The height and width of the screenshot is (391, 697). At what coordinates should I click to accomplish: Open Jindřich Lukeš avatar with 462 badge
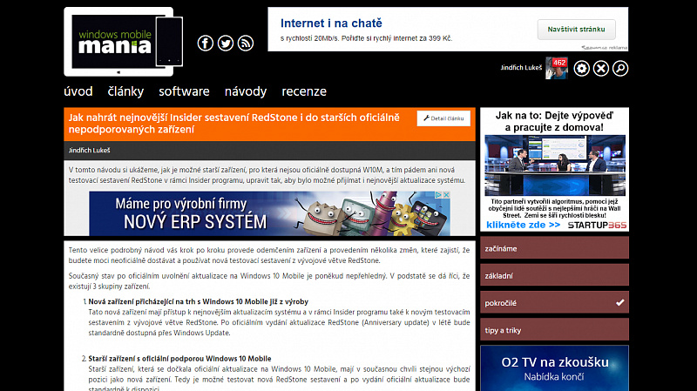click(557, 68)
